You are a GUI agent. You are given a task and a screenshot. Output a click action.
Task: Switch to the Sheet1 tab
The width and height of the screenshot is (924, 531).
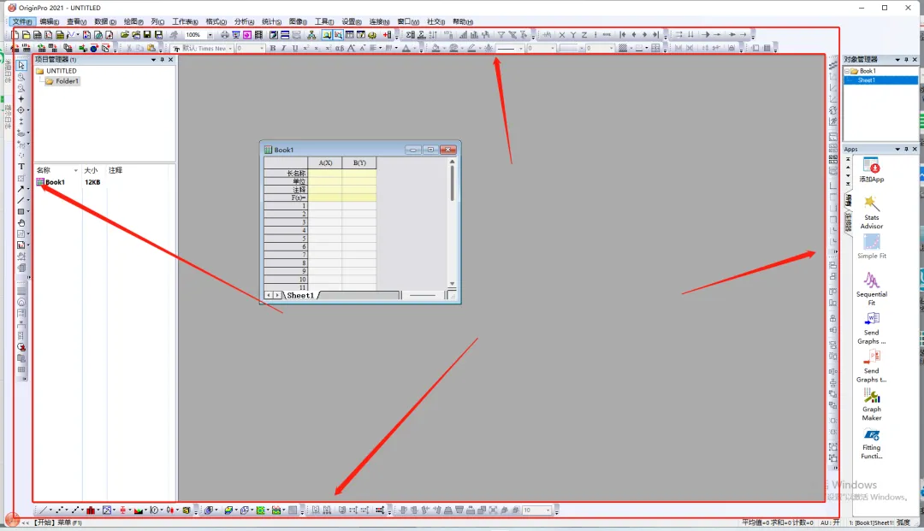click(x=299, y=295)
